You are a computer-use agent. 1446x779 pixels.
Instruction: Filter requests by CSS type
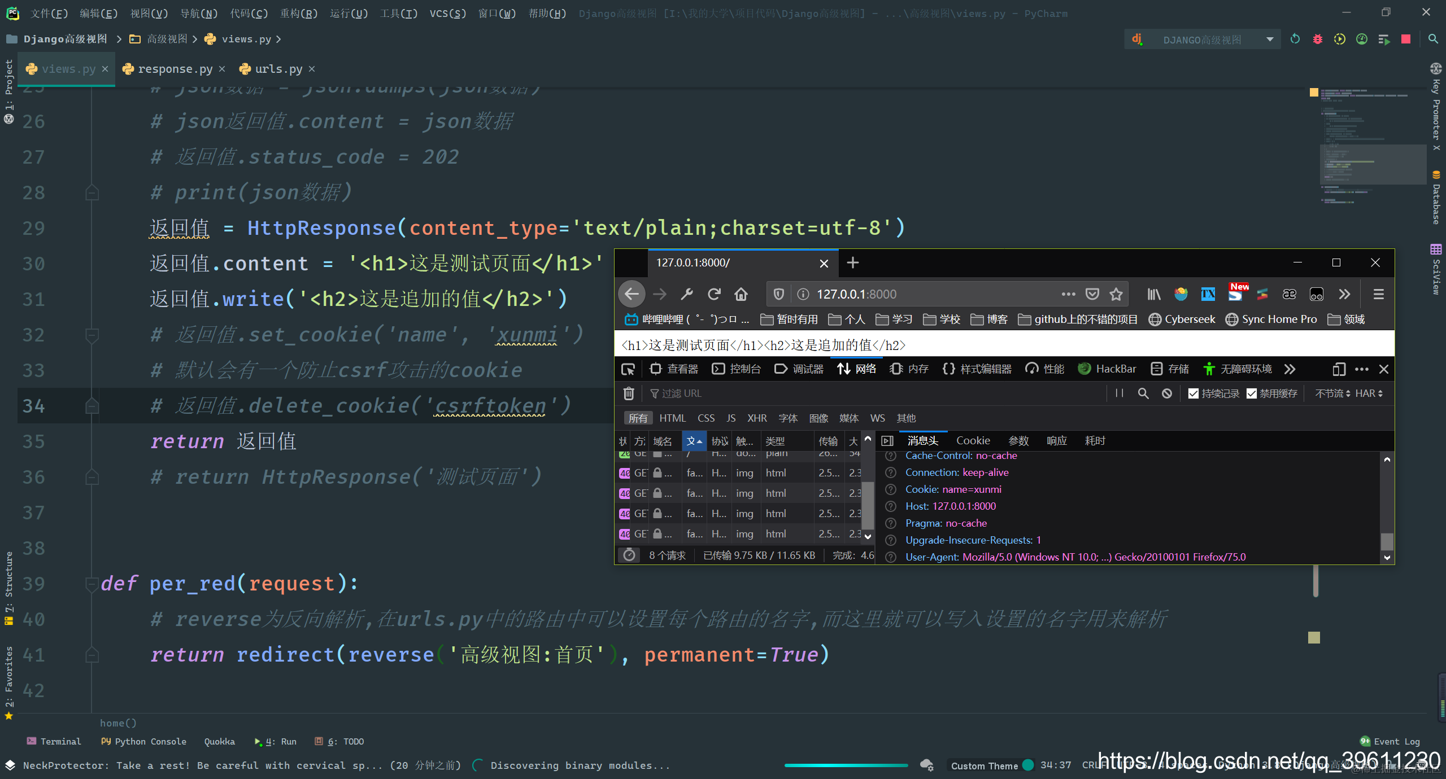click(706, 418)
